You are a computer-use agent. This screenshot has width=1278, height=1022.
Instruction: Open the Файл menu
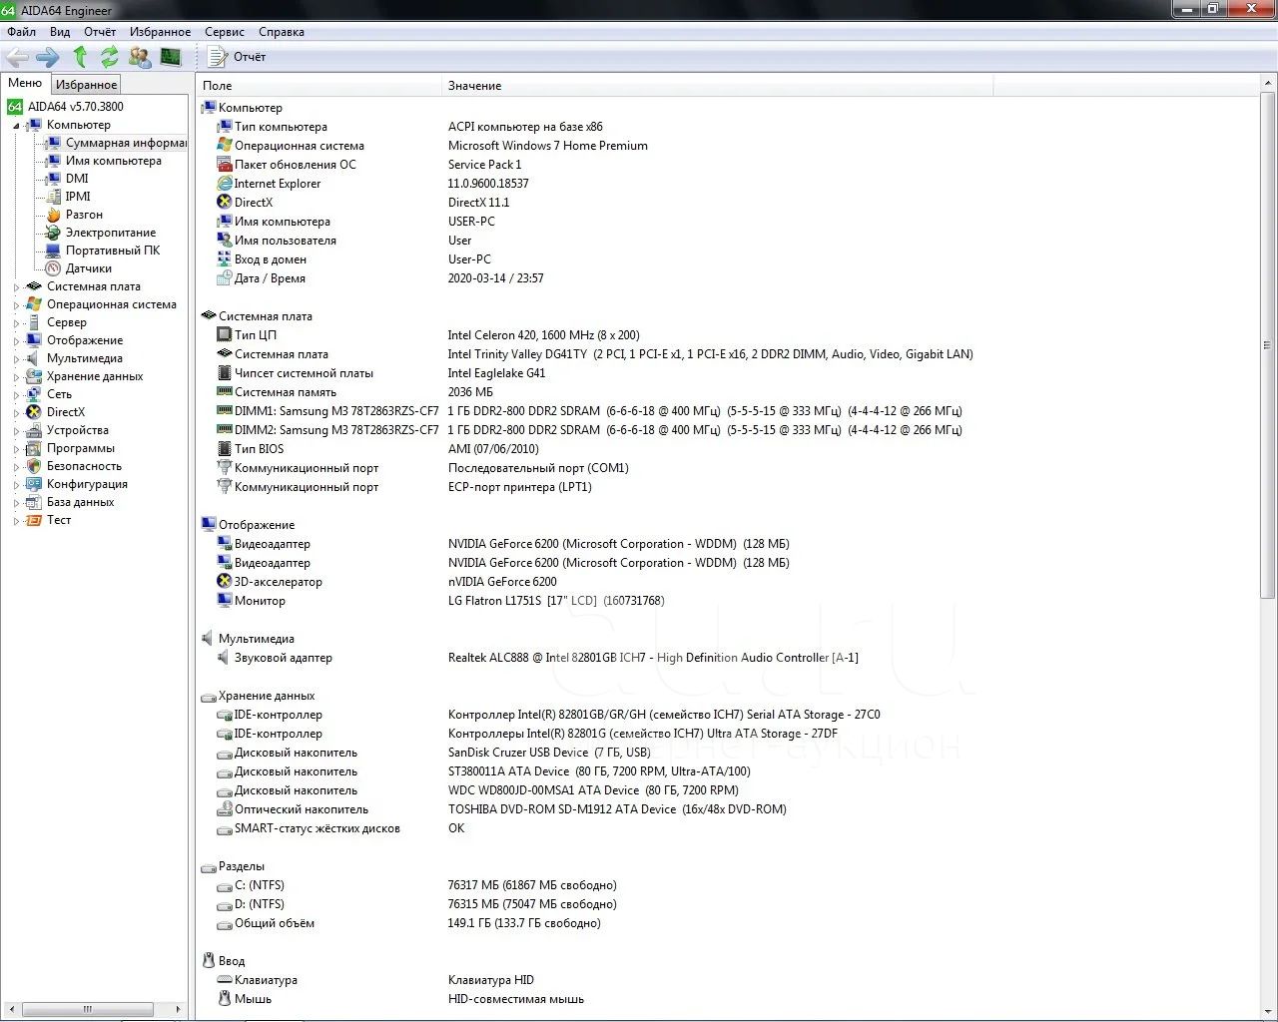21,32
